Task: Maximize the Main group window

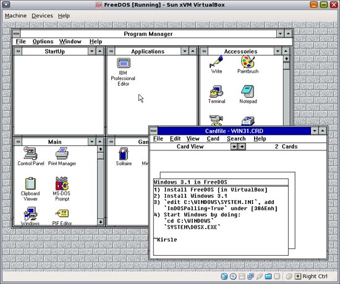Action: point(100,142)
